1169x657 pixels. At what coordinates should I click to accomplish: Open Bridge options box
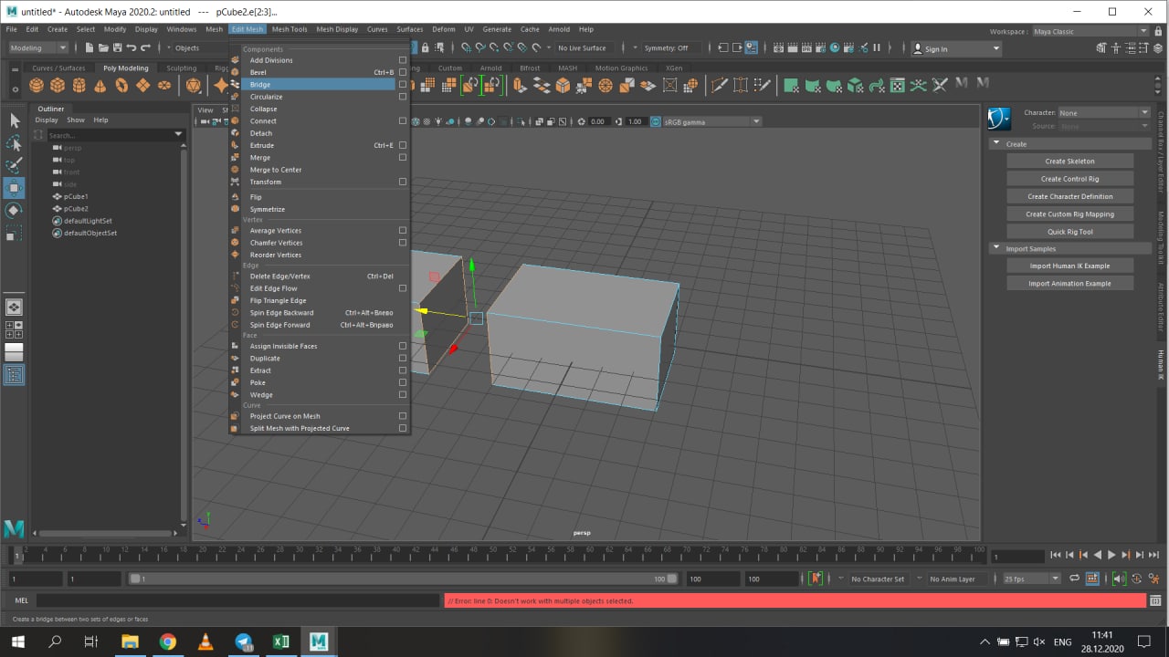coord(403,84)
